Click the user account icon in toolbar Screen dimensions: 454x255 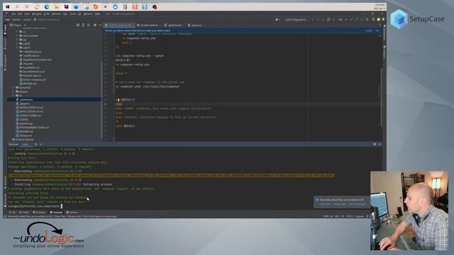pos(277,20)
